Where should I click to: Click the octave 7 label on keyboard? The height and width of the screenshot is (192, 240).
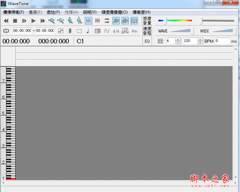pos(3,81)
